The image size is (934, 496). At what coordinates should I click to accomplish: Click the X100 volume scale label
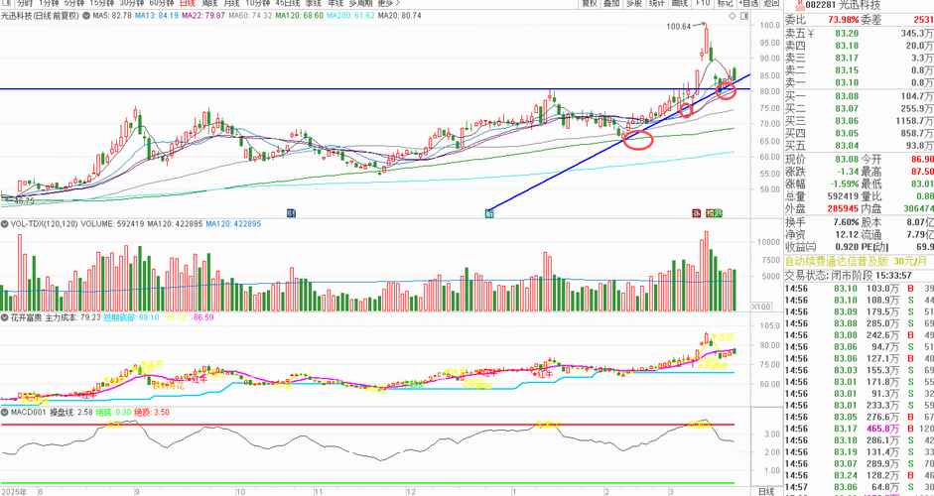tap(759, 307)
